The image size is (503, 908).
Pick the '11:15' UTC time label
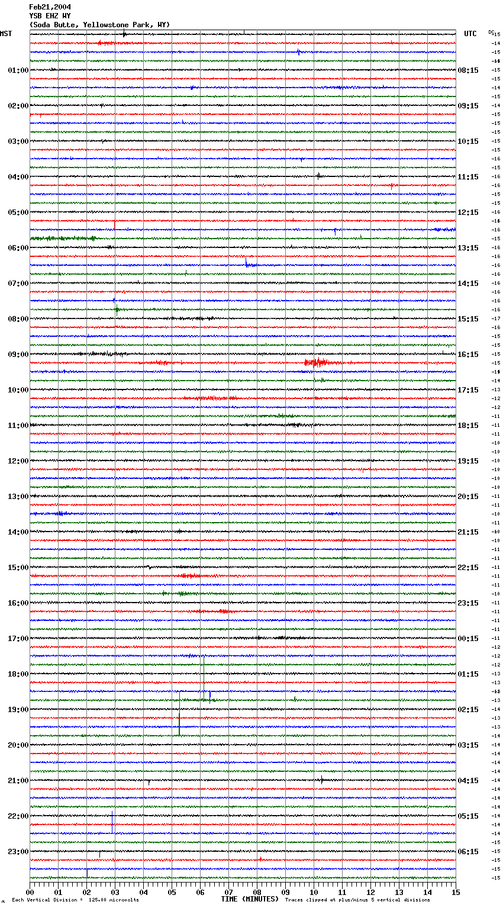coord(468,177)
